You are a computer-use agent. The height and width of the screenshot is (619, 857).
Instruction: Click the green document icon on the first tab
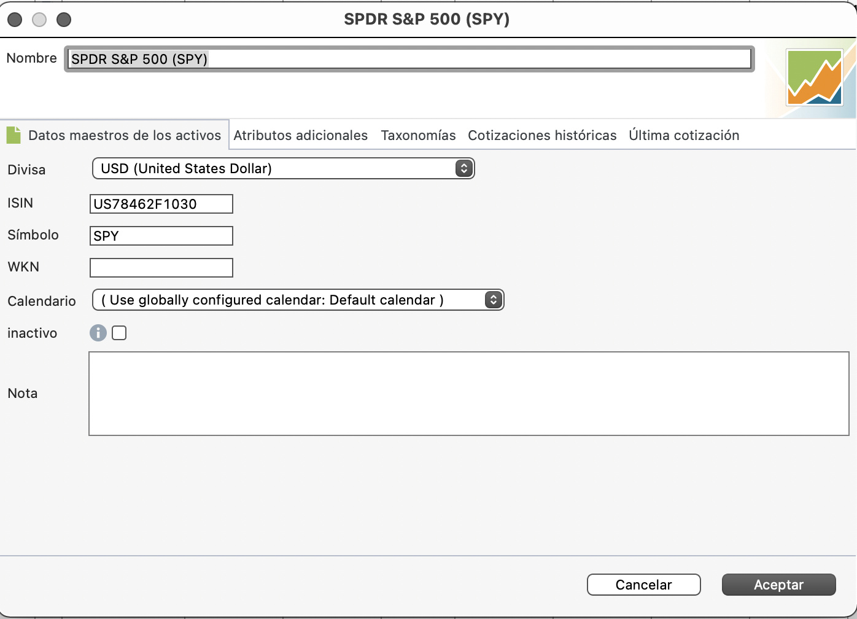tap(14, 135)
